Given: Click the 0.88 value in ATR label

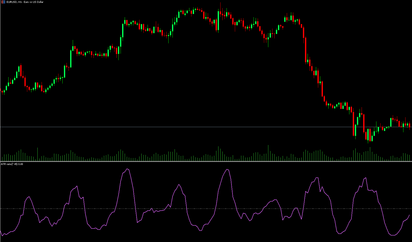Looking at the screenshot, I should pyautogui.click(x=21, y=164).
